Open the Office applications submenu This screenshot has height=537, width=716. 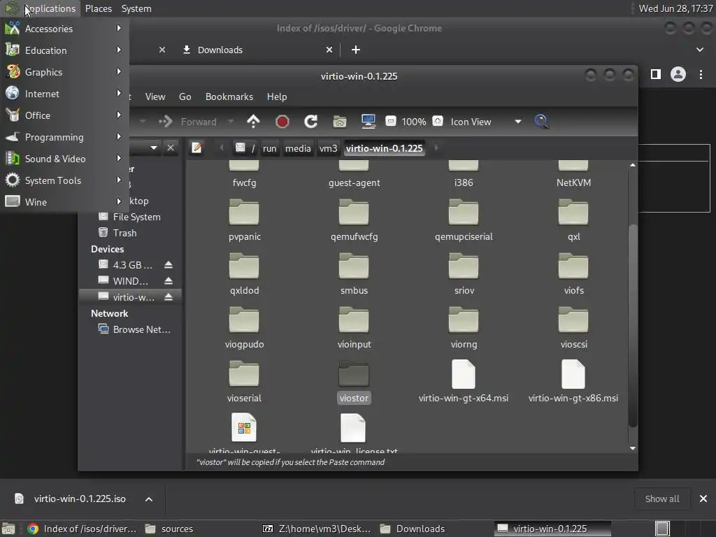point(64,115)
